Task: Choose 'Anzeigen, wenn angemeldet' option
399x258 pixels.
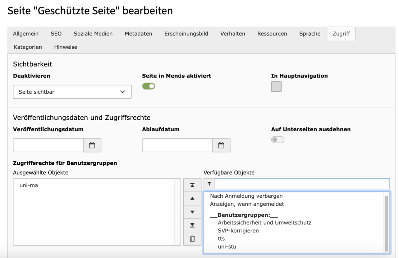Action: click(247, 204)
